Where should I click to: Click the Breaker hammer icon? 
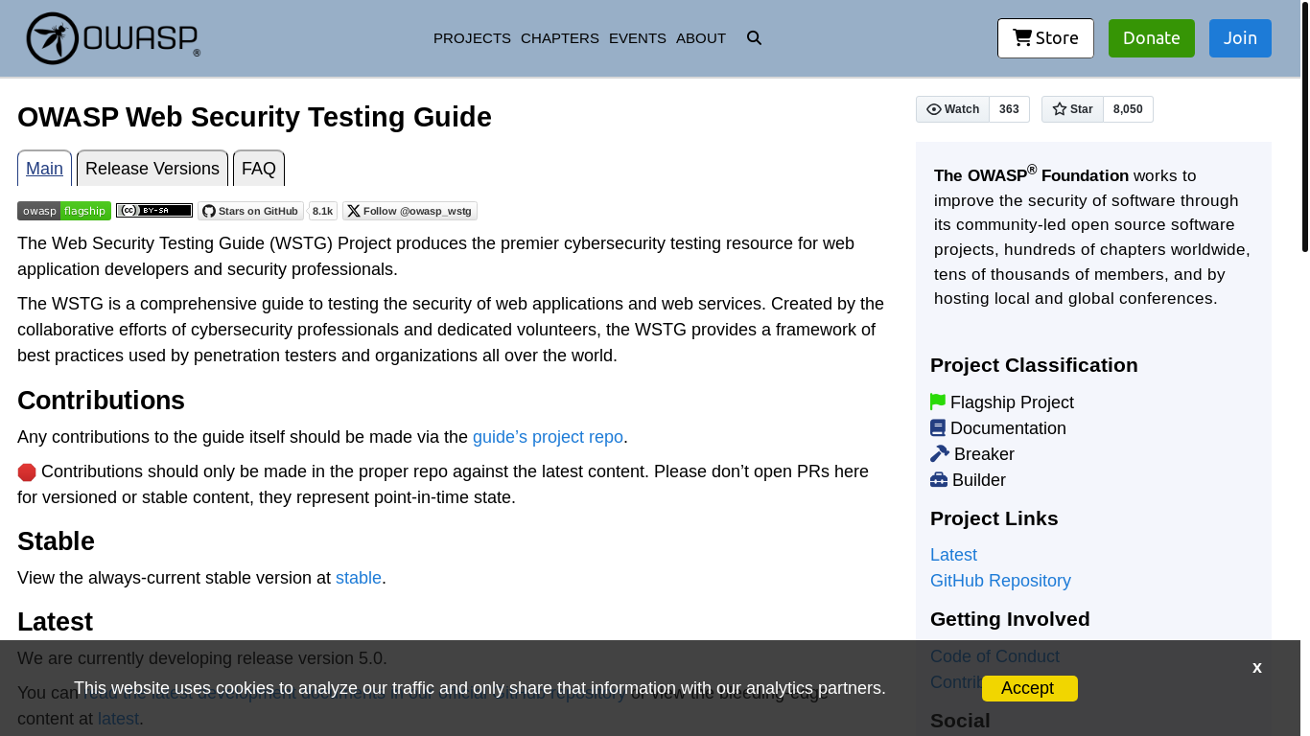tap(940, 453)
